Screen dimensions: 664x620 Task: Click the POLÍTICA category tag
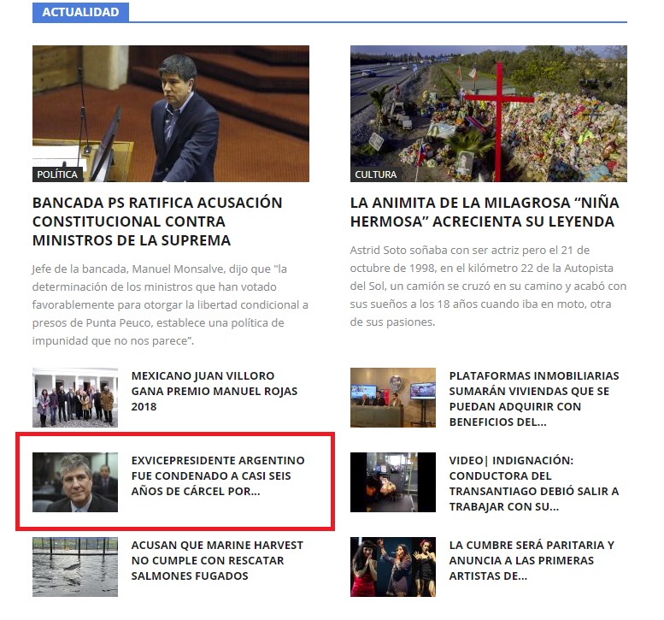click(57, 174)
